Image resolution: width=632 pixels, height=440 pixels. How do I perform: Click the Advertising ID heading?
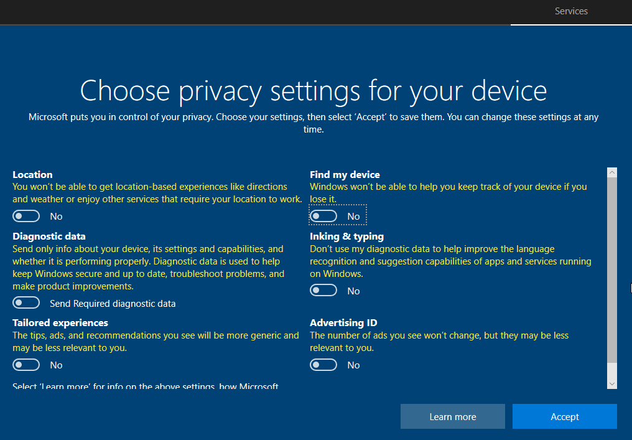click(x=343, y=323)
